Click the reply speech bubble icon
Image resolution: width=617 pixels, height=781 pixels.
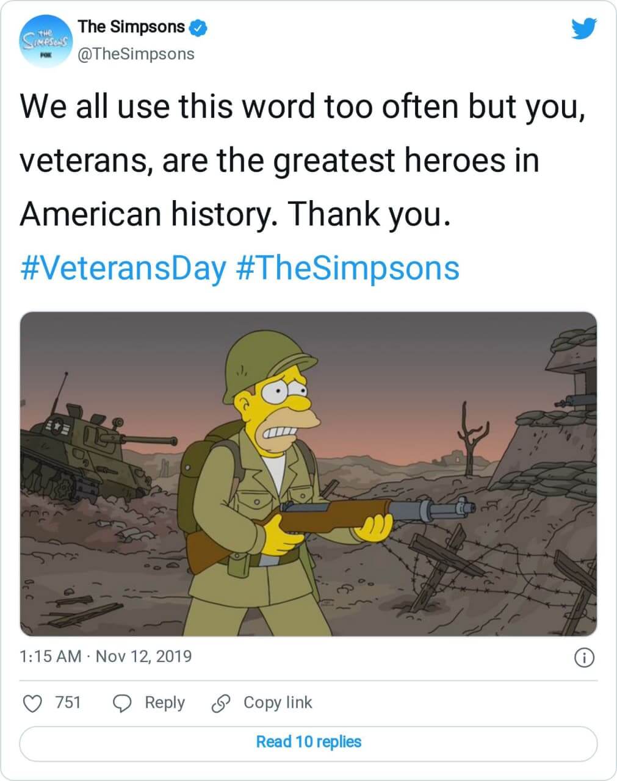123,703
